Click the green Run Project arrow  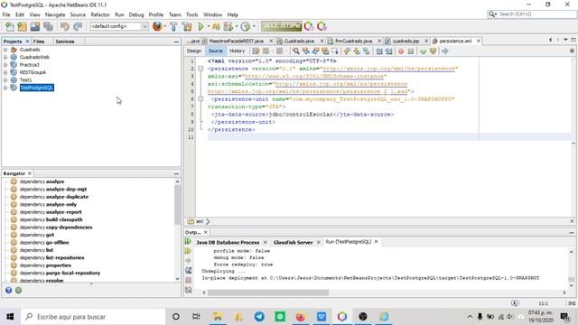(x=200, y=26)
